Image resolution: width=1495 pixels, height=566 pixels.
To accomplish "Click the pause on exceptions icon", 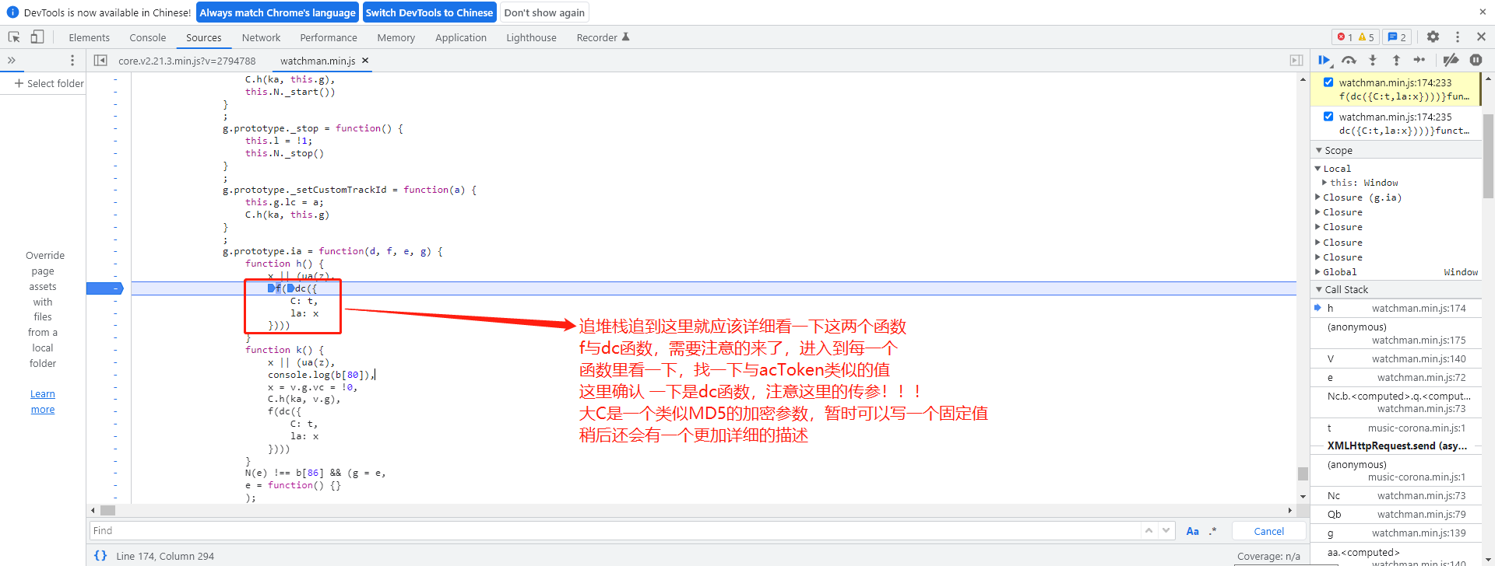I will (x=1476, y=60).
